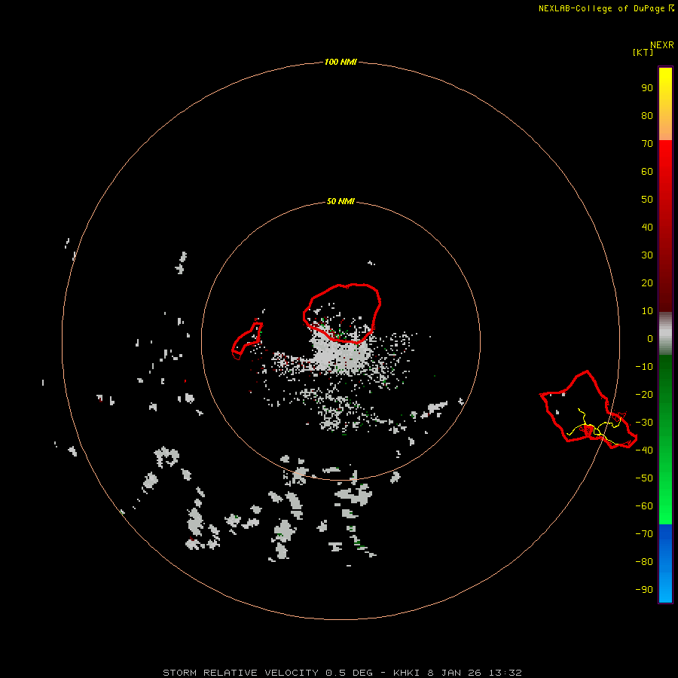The height and width of the screenshot is (678, 678).
Task: Click the Storm Relative Velocity KHKI caption
Action: (343, 673)
